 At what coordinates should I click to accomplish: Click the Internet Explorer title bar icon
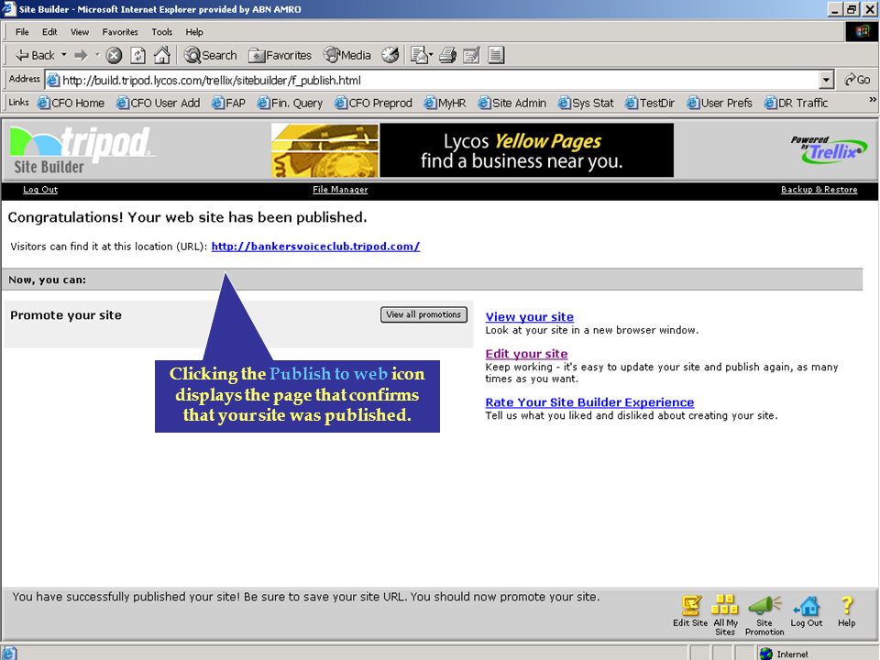click(x=8, y=9)
